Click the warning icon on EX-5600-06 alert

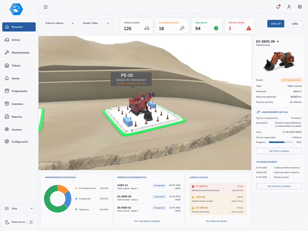(193, 208)
